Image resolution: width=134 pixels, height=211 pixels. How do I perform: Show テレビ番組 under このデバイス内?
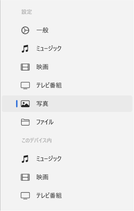(67, 195)
